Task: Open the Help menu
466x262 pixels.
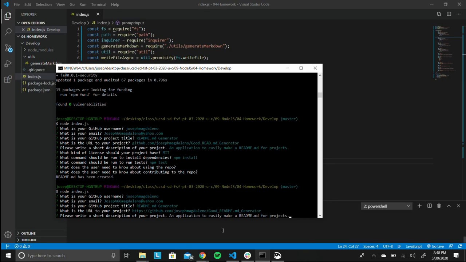Action: [115, 4]
